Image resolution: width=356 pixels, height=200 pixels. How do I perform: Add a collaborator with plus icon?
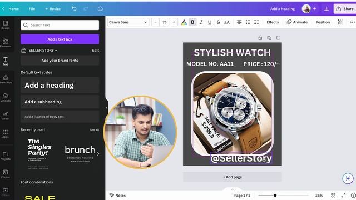tap(314, 9)
